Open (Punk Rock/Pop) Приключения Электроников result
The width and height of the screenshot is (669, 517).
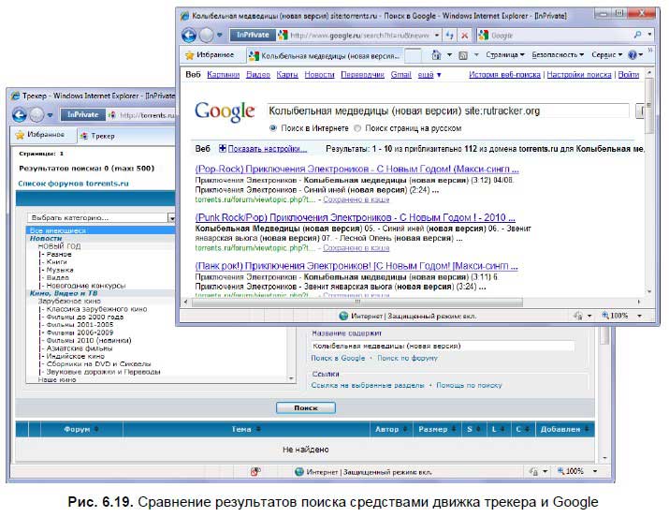[x=355, y=217]
